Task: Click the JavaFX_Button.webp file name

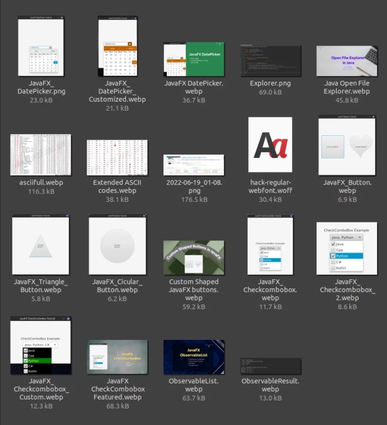Action: (x=347, y=186)
